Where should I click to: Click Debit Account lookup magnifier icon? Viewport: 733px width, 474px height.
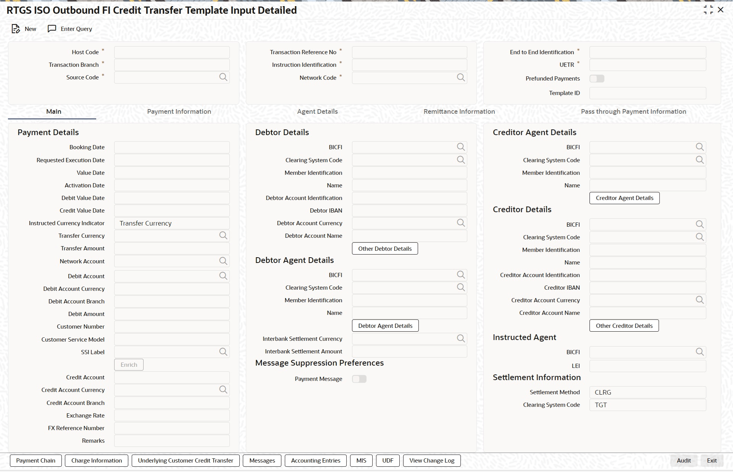pos(223,276)
